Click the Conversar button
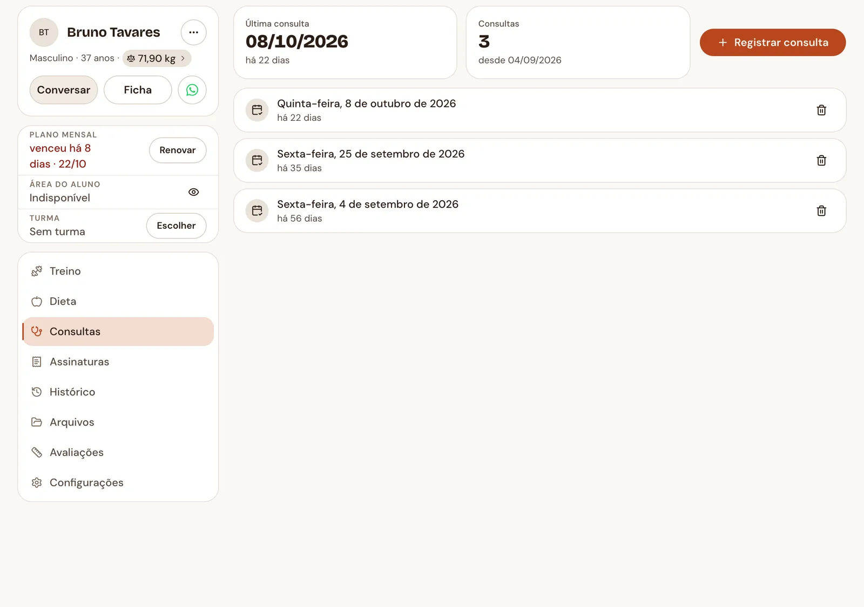 (x=64, y=90)
